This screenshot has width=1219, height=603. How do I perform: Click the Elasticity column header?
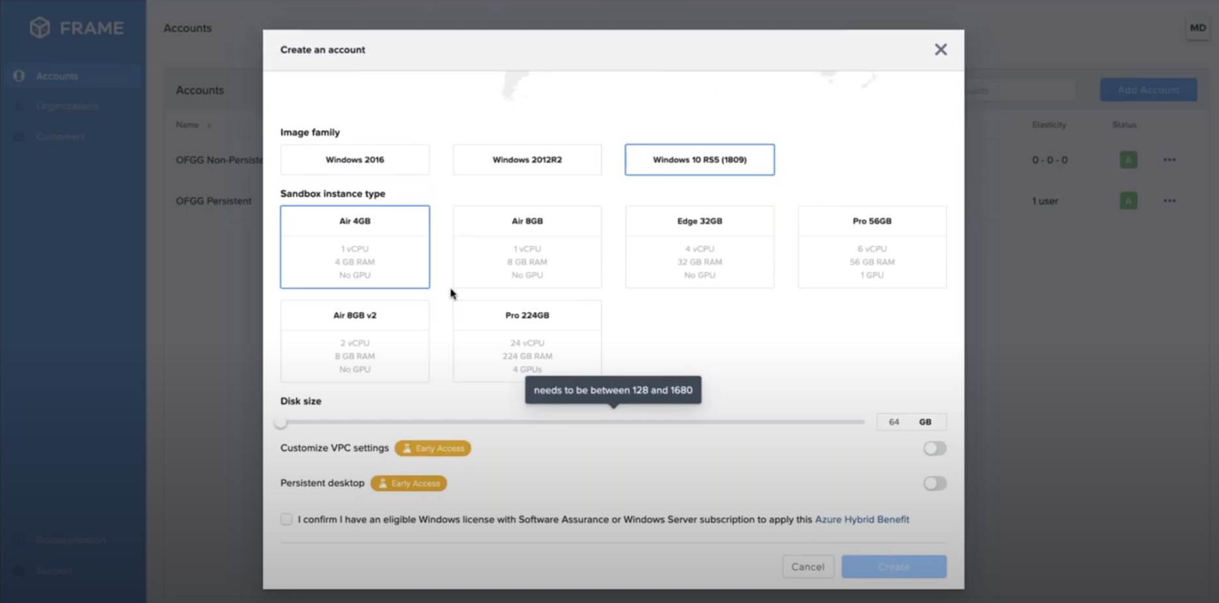(x=1049, y=125)
